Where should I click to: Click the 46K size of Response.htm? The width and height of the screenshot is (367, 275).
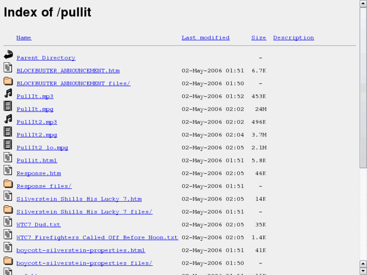tap(260, 174)
